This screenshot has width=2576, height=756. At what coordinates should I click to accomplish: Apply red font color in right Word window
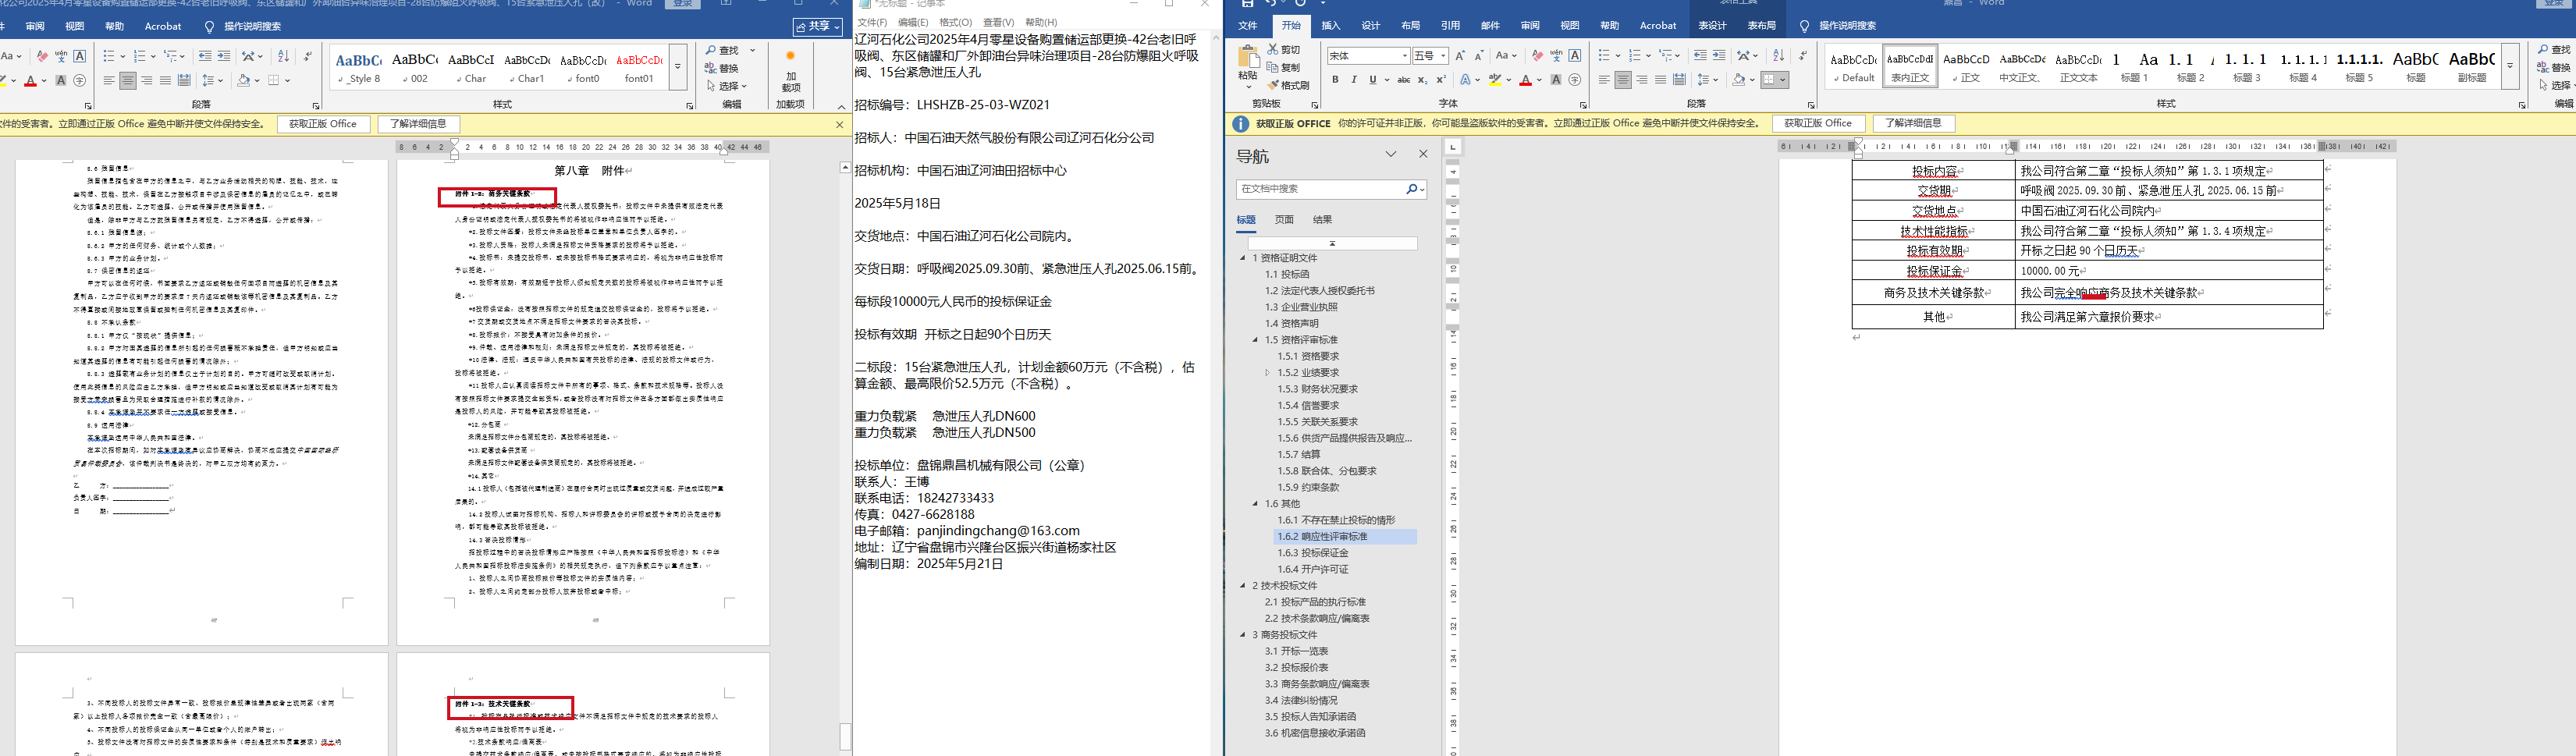(1525, 80)
